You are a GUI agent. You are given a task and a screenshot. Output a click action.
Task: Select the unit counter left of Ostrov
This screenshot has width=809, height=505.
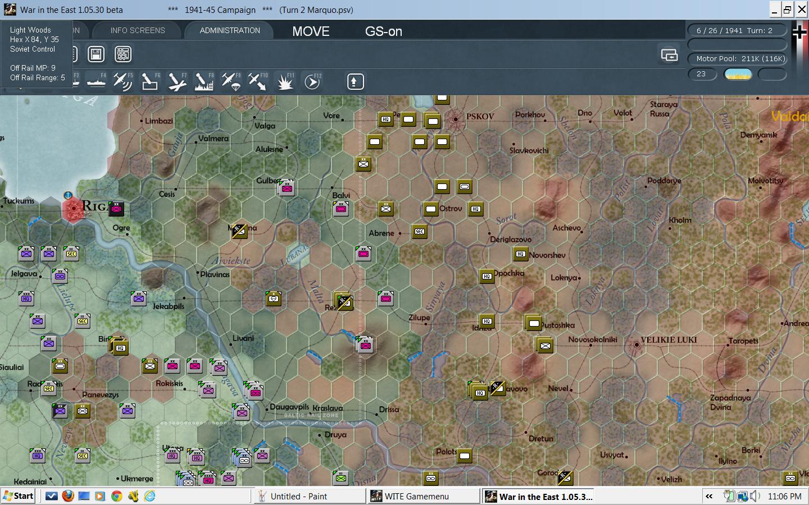[430, 209]
